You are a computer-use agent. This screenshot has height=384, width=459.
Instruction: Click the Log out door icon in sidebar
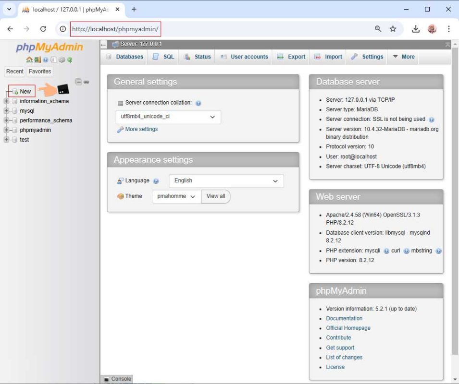(37, 60)
